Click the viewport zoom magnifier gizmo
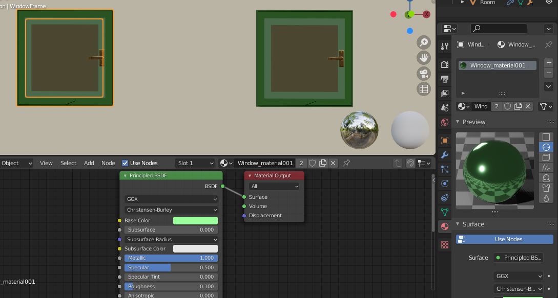This screenshot has width=558, height=298. 423,42
